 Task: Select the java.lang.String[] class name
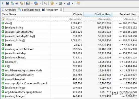pyautogui.click(x=15, y=41)
